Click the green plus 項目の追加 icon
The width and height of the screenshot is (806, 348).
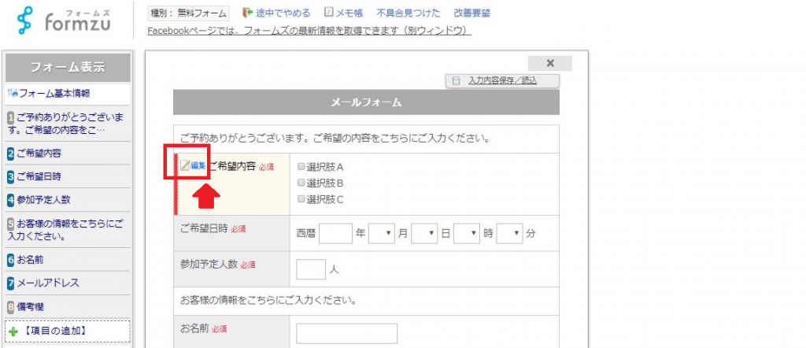13,331
